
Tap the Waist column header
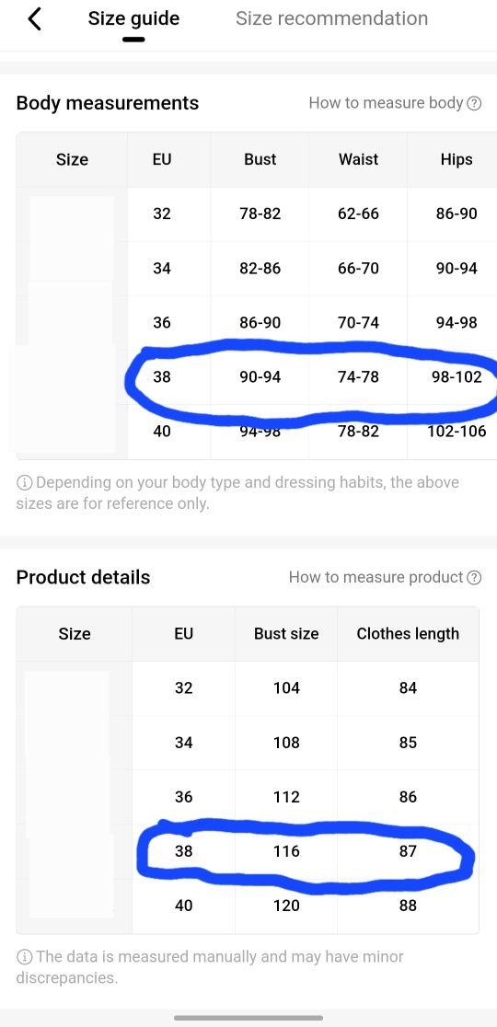[x=358, y=160]
